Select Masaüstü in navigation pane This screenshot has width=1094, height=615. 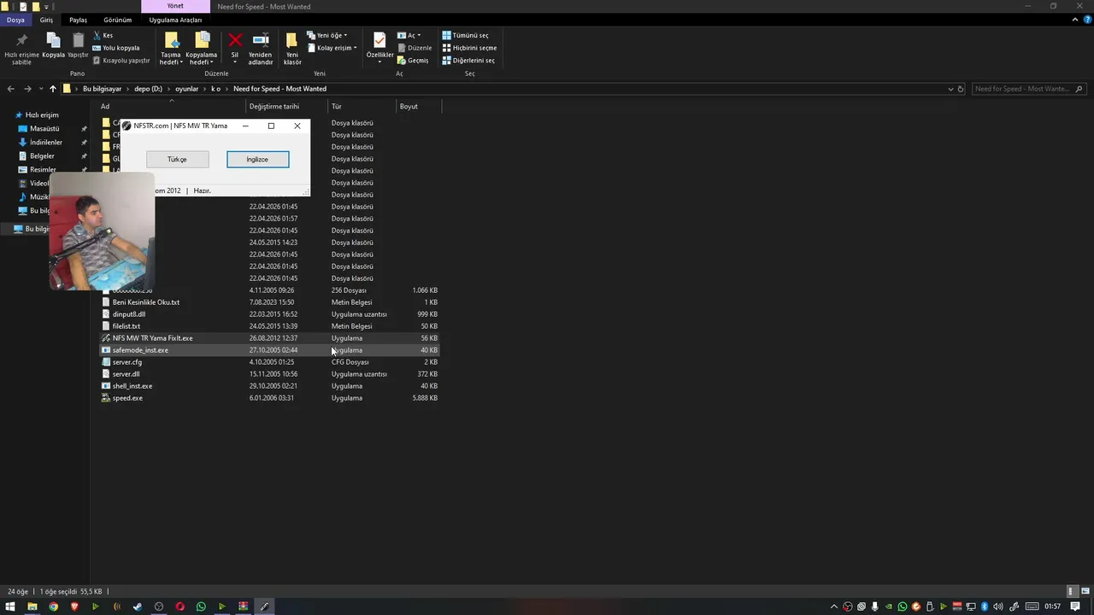tap(44, 129)
